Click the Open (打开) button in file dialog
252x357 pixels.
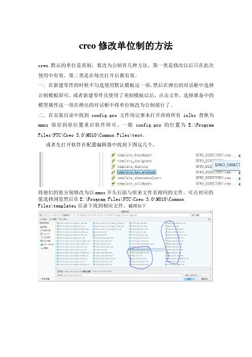[189, 279]
